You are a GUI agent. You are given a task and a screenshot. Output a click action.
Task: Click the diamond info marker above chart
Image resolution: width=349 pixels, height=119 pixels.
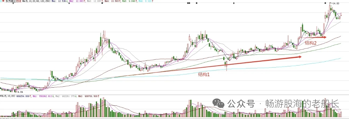[x=233, y=3]
